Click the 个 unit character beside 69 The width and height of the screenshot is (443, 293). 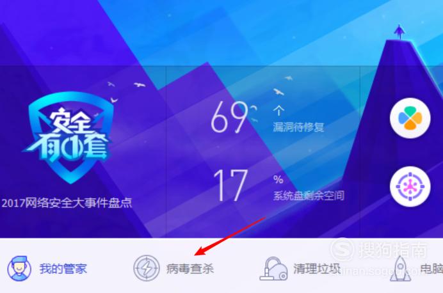coord(278,111)
